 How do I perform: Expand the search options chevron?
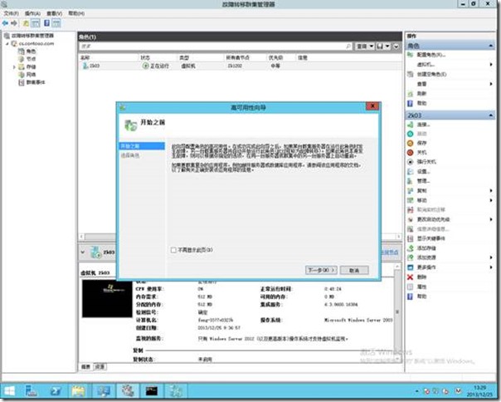pos(396,47)
